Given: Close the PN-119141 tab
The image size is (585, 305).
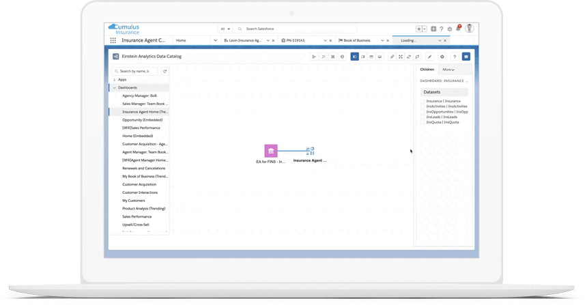Looking at the screenshot, I should coord(330,41).
